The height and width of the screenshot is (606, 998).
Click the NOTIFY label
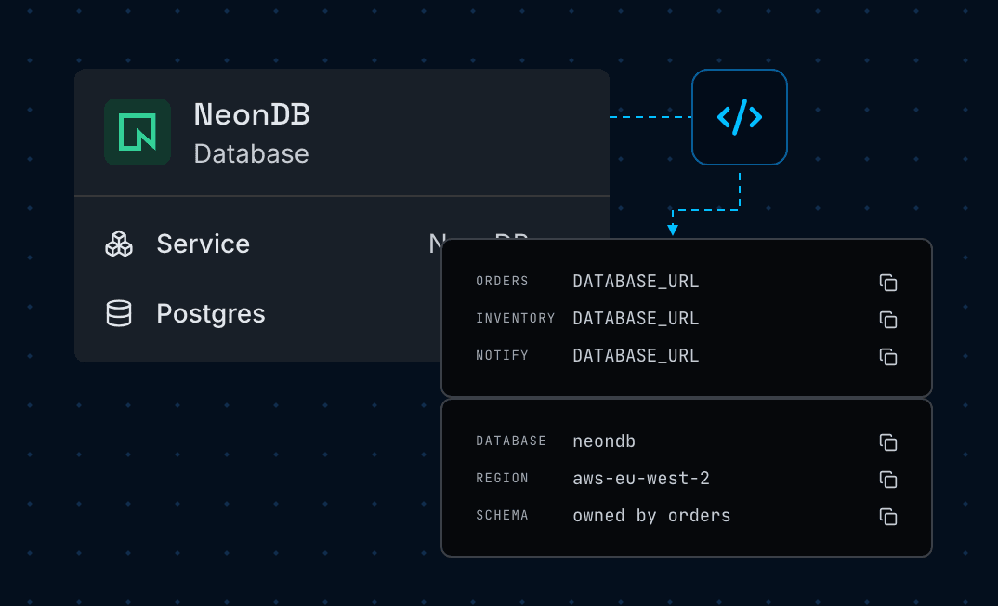[x=502, y=355]
